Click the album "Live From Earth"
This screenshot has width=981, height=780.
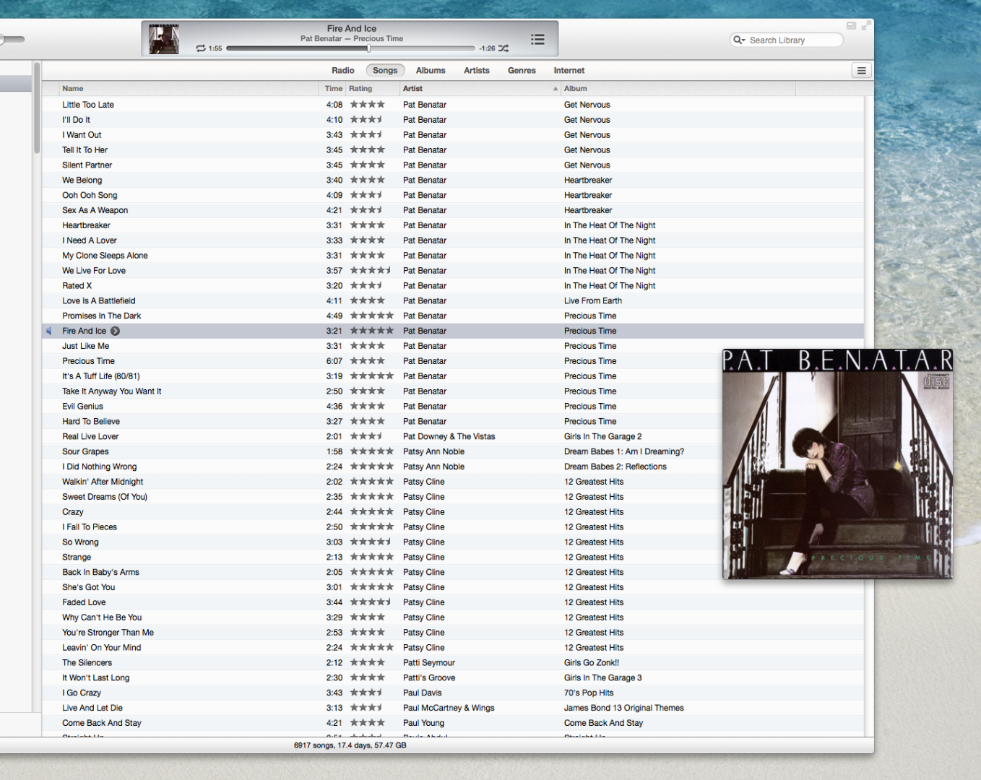tap(593, 300)
